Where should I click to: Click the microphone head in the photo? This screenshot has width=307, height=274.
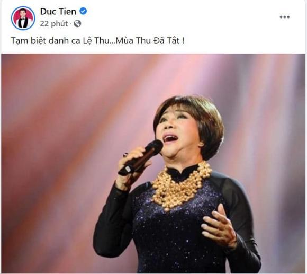click(x=153, y=147)
